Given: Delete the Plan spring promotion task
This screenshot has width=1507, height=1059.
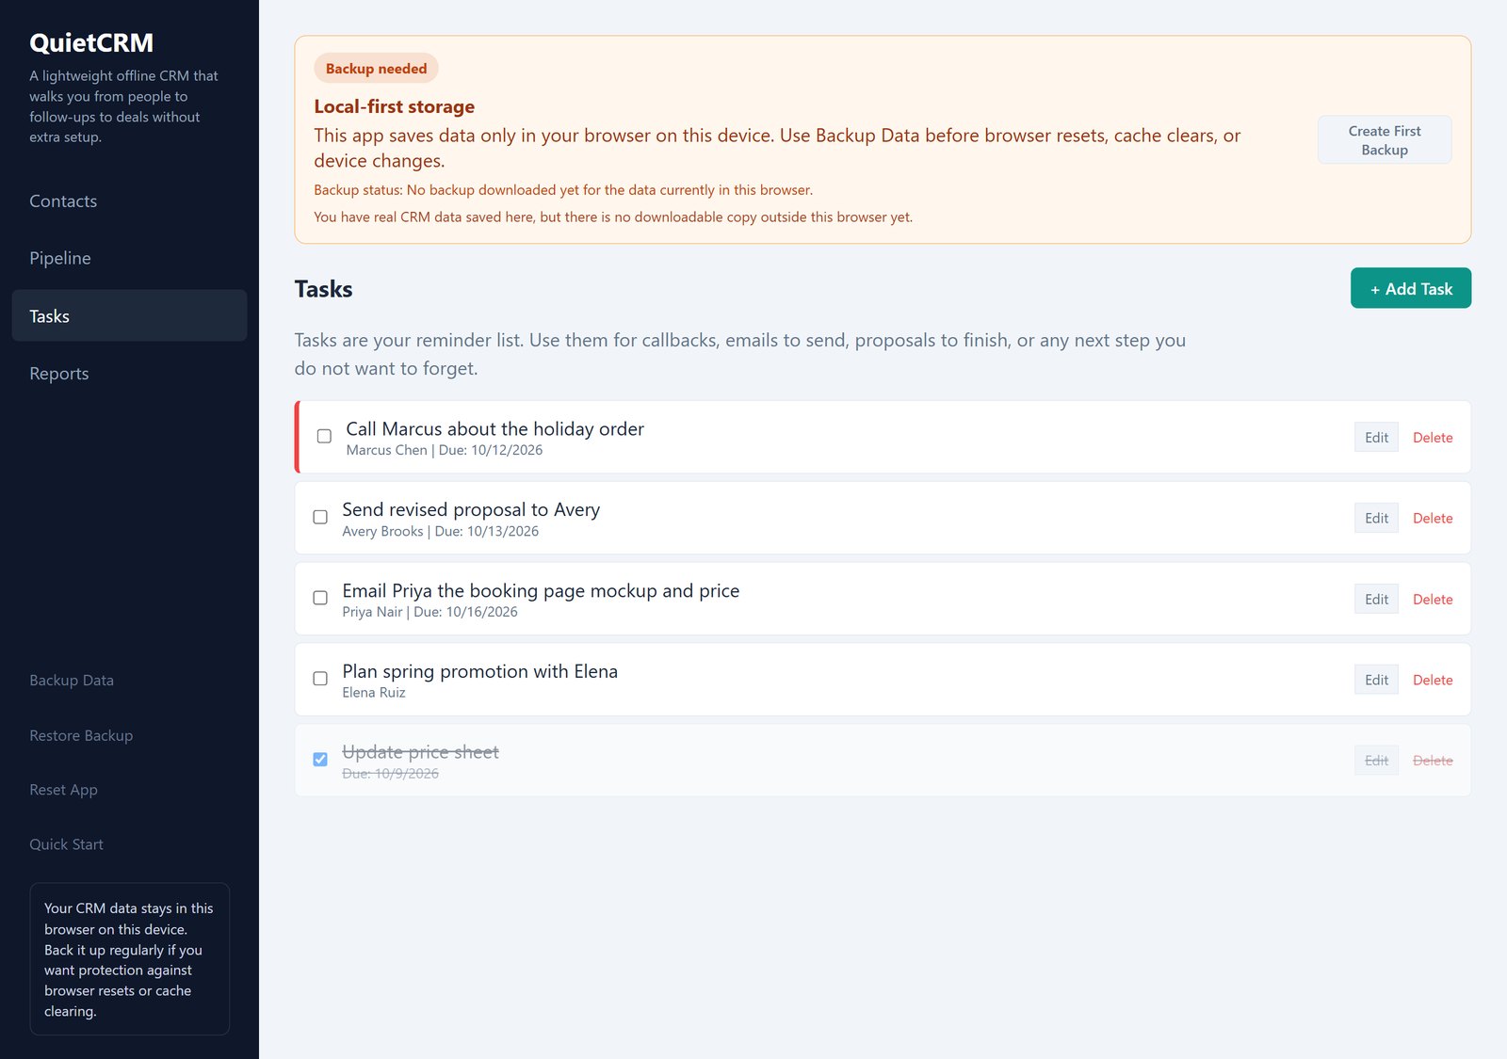Looking at the screenshot, I should [1433, 681].
